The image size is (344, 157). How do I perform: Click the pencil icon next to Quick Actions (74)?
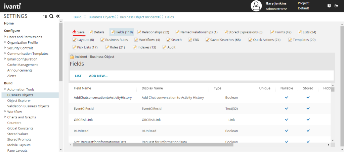click(251, 40)
